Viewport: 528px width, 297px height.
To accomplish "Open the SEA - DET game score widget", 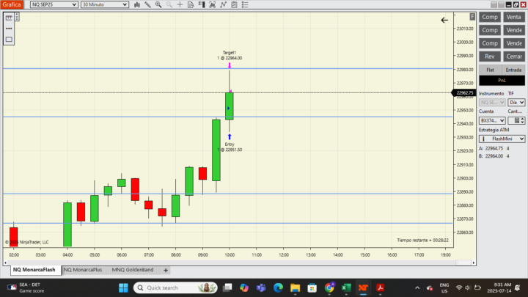I will pyautogui.click(x=26, y=288).
